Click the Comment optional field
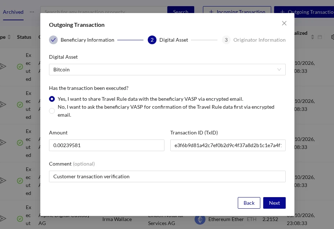 pos(167,176)
